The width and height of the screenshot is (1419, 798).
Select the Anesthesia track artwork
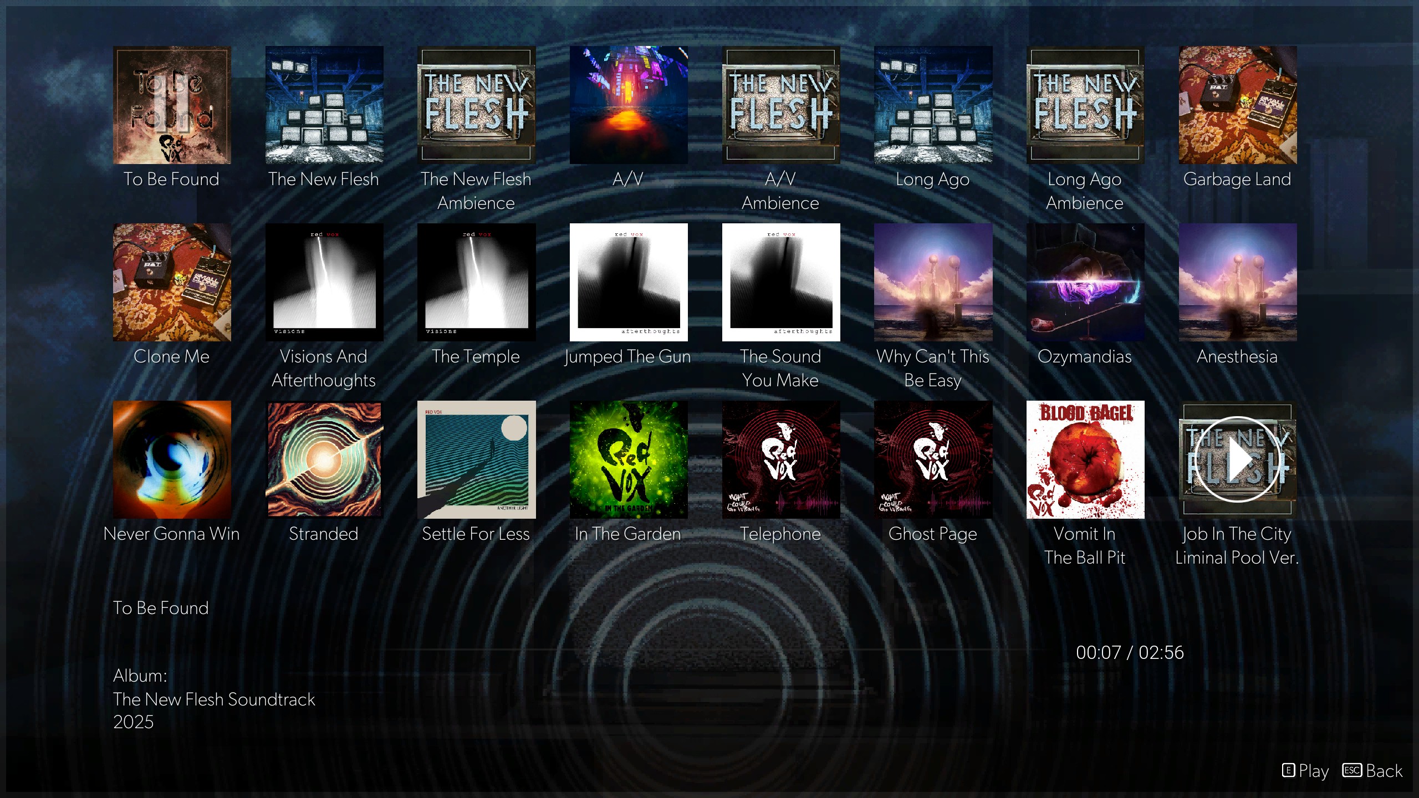[1237, 282]
